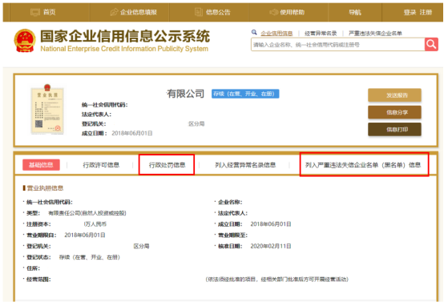This screenshot has width=444, height=306.
Task: Open 首页 in top navigation
Action: coord(49,12)
